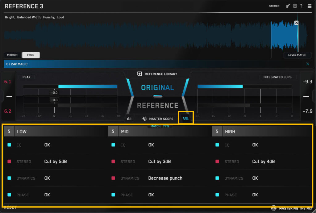Screen dimensions: 316x213
Task: Open the REFERENCE LIBRARY
Action: pyautogui.click(x=161, y=74)
